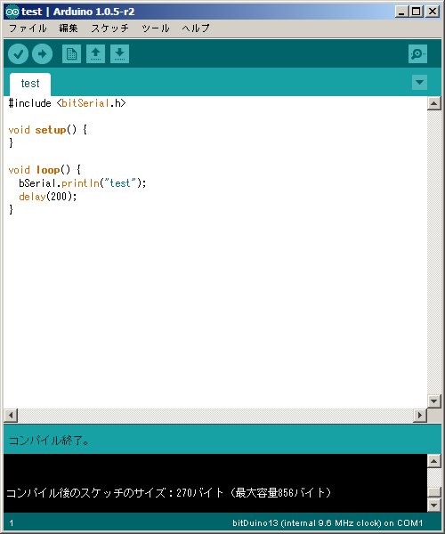
Task: Create a new sketch file
Action: [71, 53]
